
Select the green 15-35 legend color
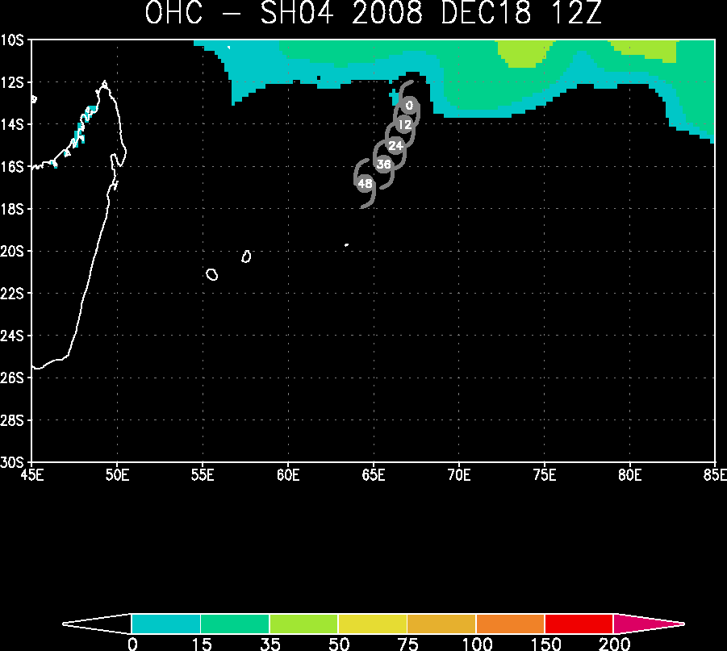[235, 624]
